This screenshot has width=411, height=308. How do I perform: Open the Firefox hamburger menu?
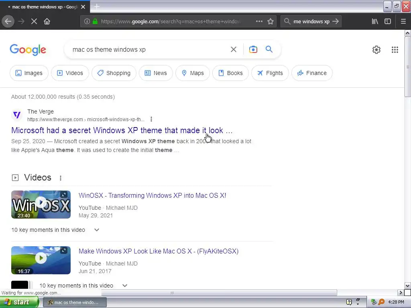403,21
